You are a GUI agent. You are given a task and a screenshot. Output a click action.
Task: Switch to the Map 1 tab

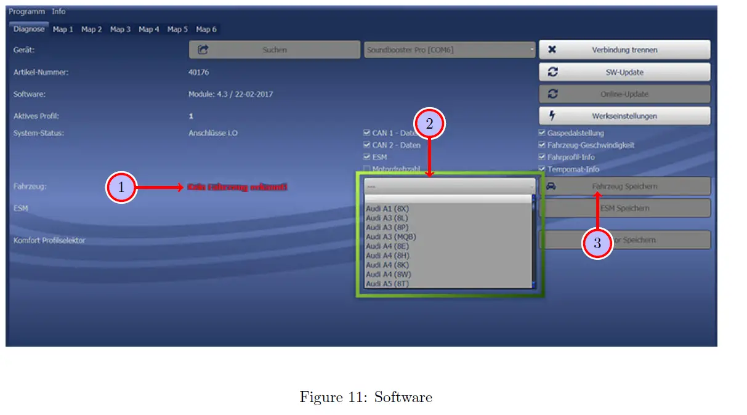click(63, 29)
